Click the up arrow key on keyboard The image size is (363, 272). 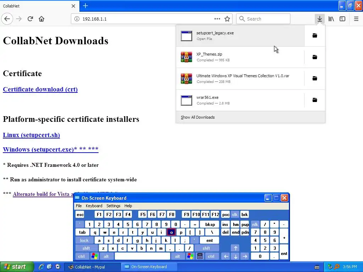[235, 248]
